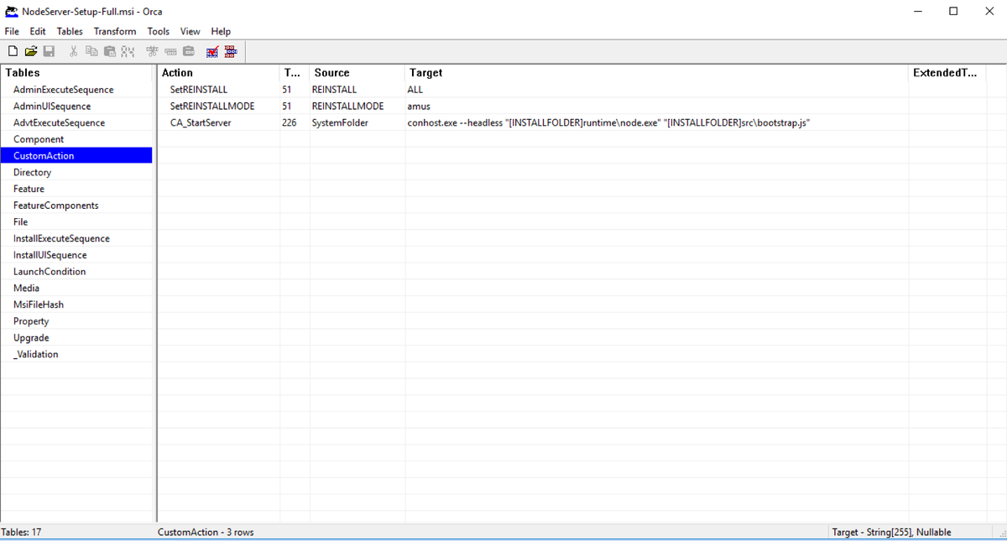Image resolution: width=1007 pixels, height=541 pixels.
Task: Click the Copy toolbar icon
Action: tap(91, 50)
